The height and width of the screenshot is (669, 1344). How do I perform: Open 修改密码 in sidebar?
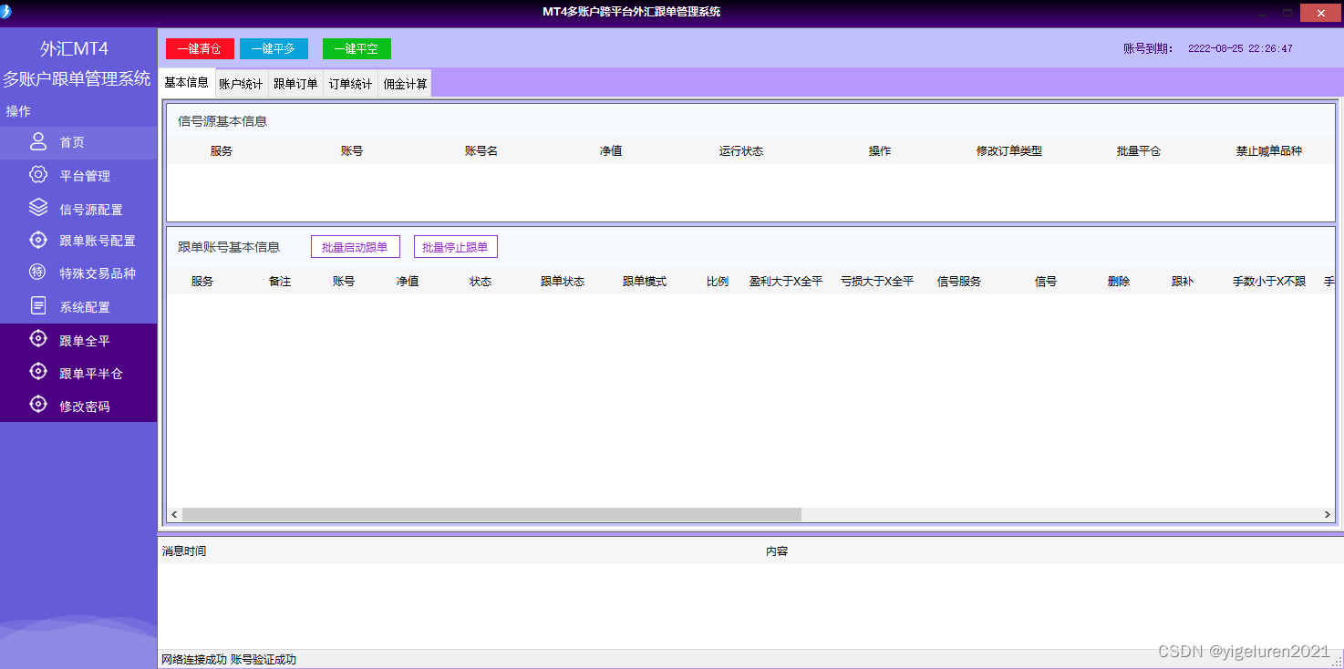coord(78,407)
